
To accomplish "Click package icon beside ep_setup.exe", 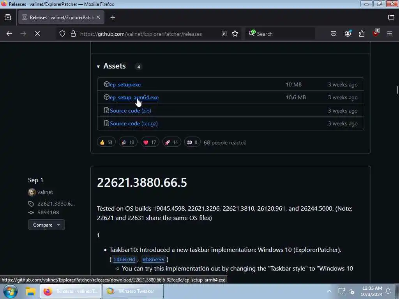I will click(x=107, y=84).
